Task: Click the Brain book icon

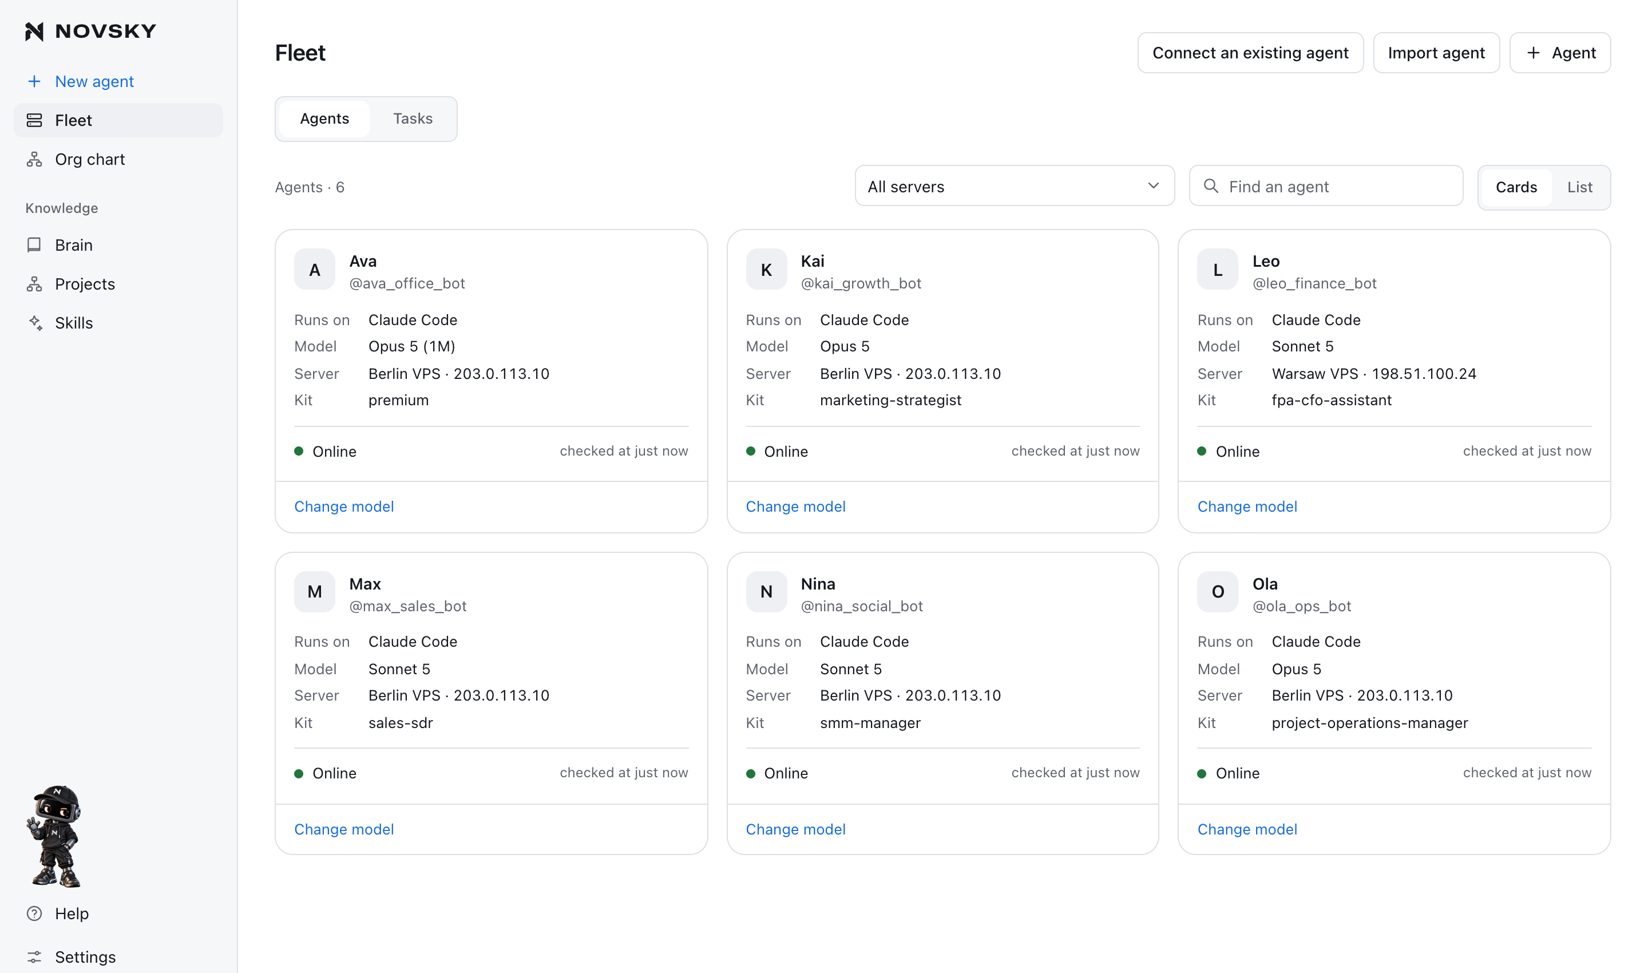Action: (x=34, y=244)
